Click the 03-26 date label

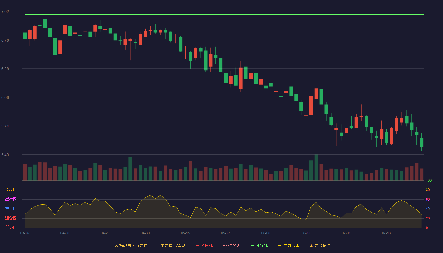(25, 233)
